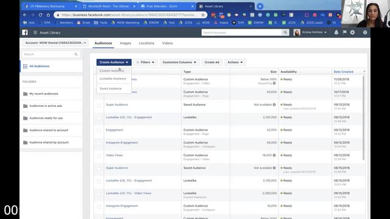Expand the Customize Columns dropdown
The height and width of the screenshot is (219, 390).
click(x=179, y=62)
